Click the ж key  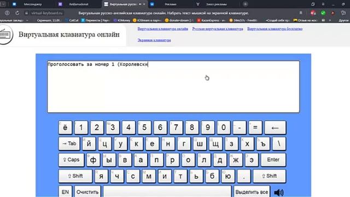pyautogui.click(x=236, y=160)
